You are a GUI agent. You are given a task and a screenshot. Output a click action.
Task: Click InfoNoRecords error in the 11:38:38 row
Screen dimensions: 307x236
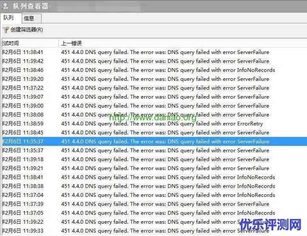tap(168, 186)
